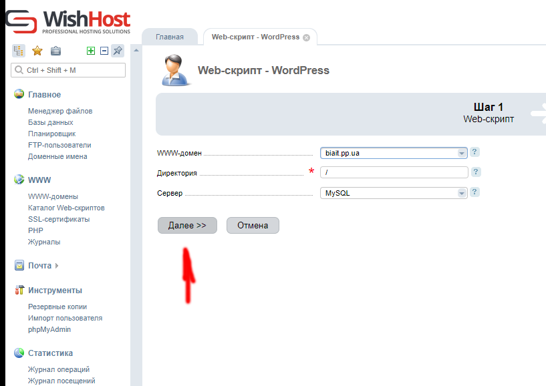Open the WWW-домен dropdown
Screen dimensions: 546x386
(x=394, y=153)
